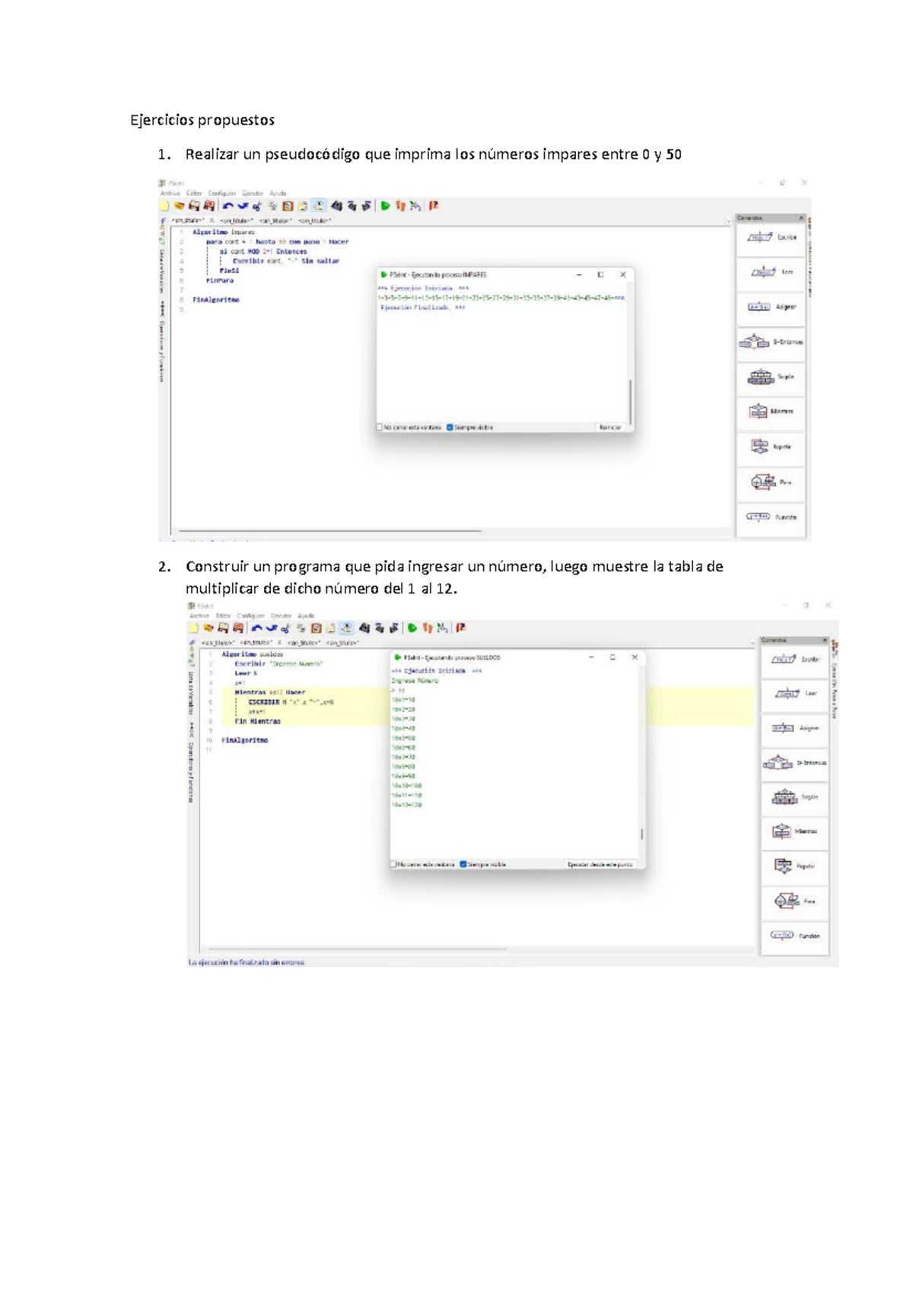Click the Mientras command beside the sueldos algorithm
The height and width of the screenshot is (1292, 913).
click(x=794, y=832)
